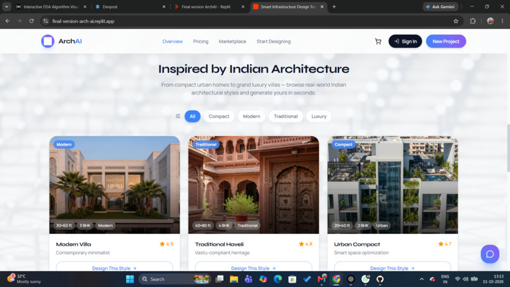Switch to Final version ArchAI Replit tab
This screenshot has width=510, height=287.
point(209,6)
